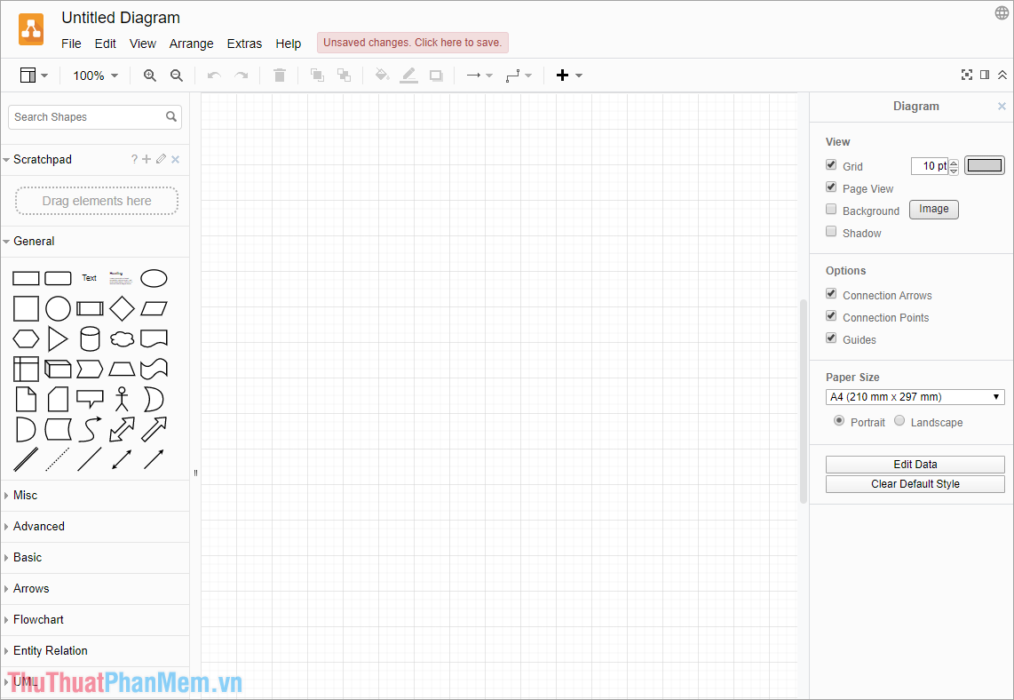This screenshot has width=1014, height=700.
Task: Click the Clear Default Style button
Action: pos(915,483)
